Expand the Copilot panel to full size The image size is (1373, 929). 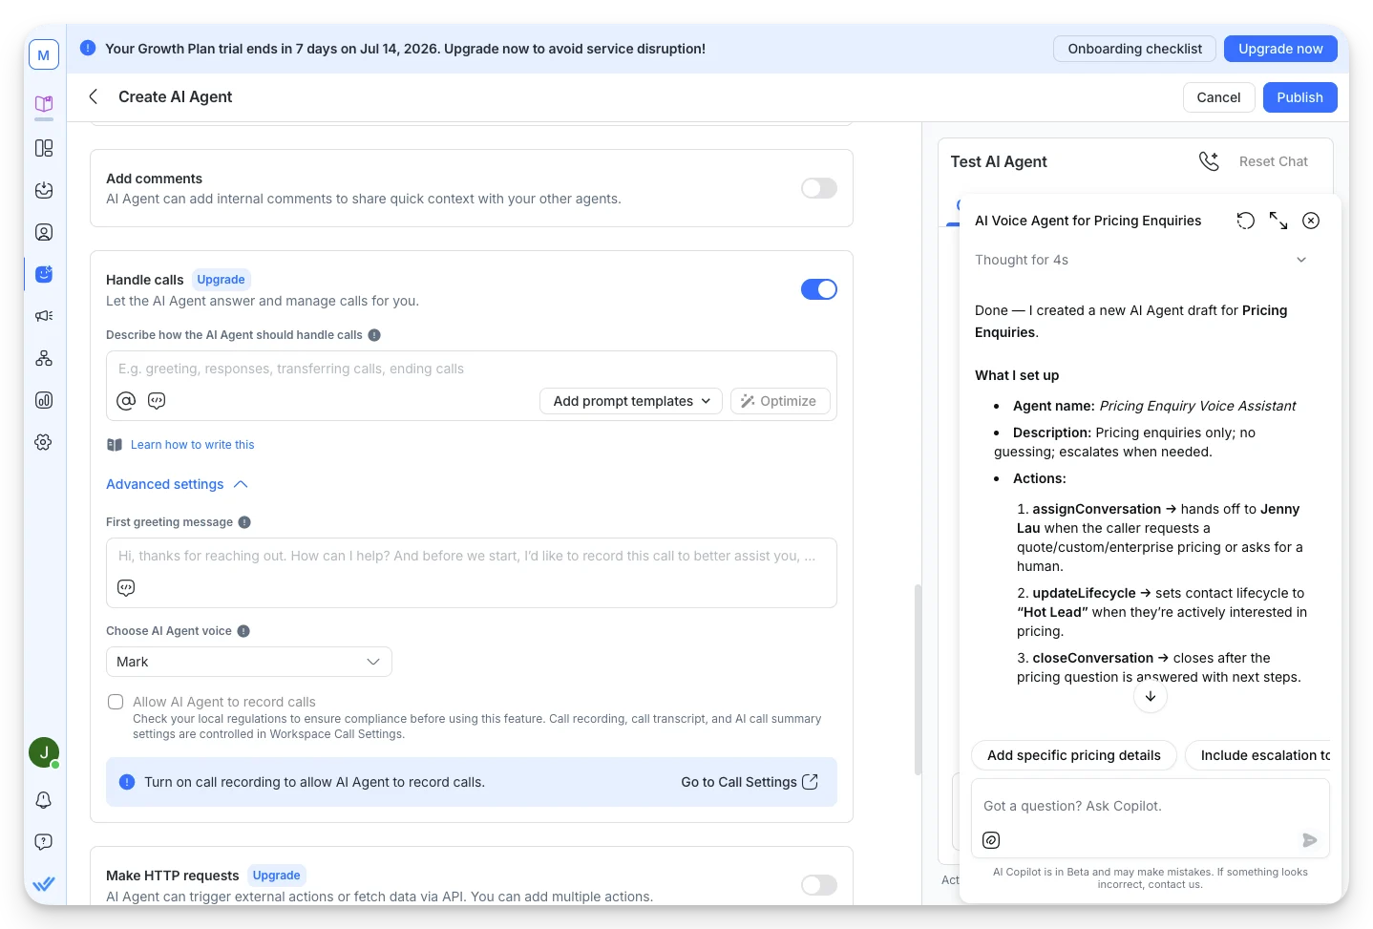tap(1278, 221)
